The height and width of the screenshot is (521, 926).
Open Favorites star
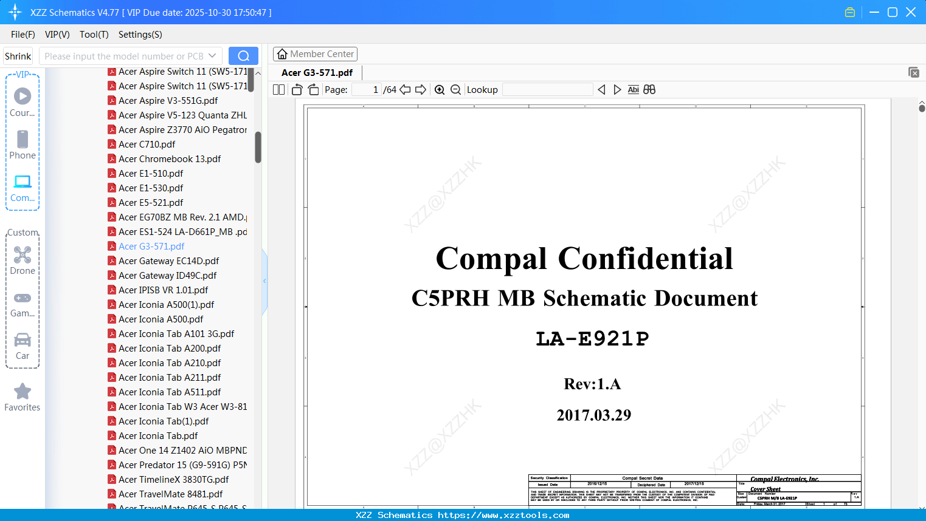point(22,397)
